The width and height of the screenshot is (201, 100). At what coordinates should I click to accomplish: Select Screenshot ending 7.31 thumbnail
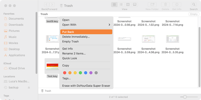pyautogui.click(x=52, y=39)
